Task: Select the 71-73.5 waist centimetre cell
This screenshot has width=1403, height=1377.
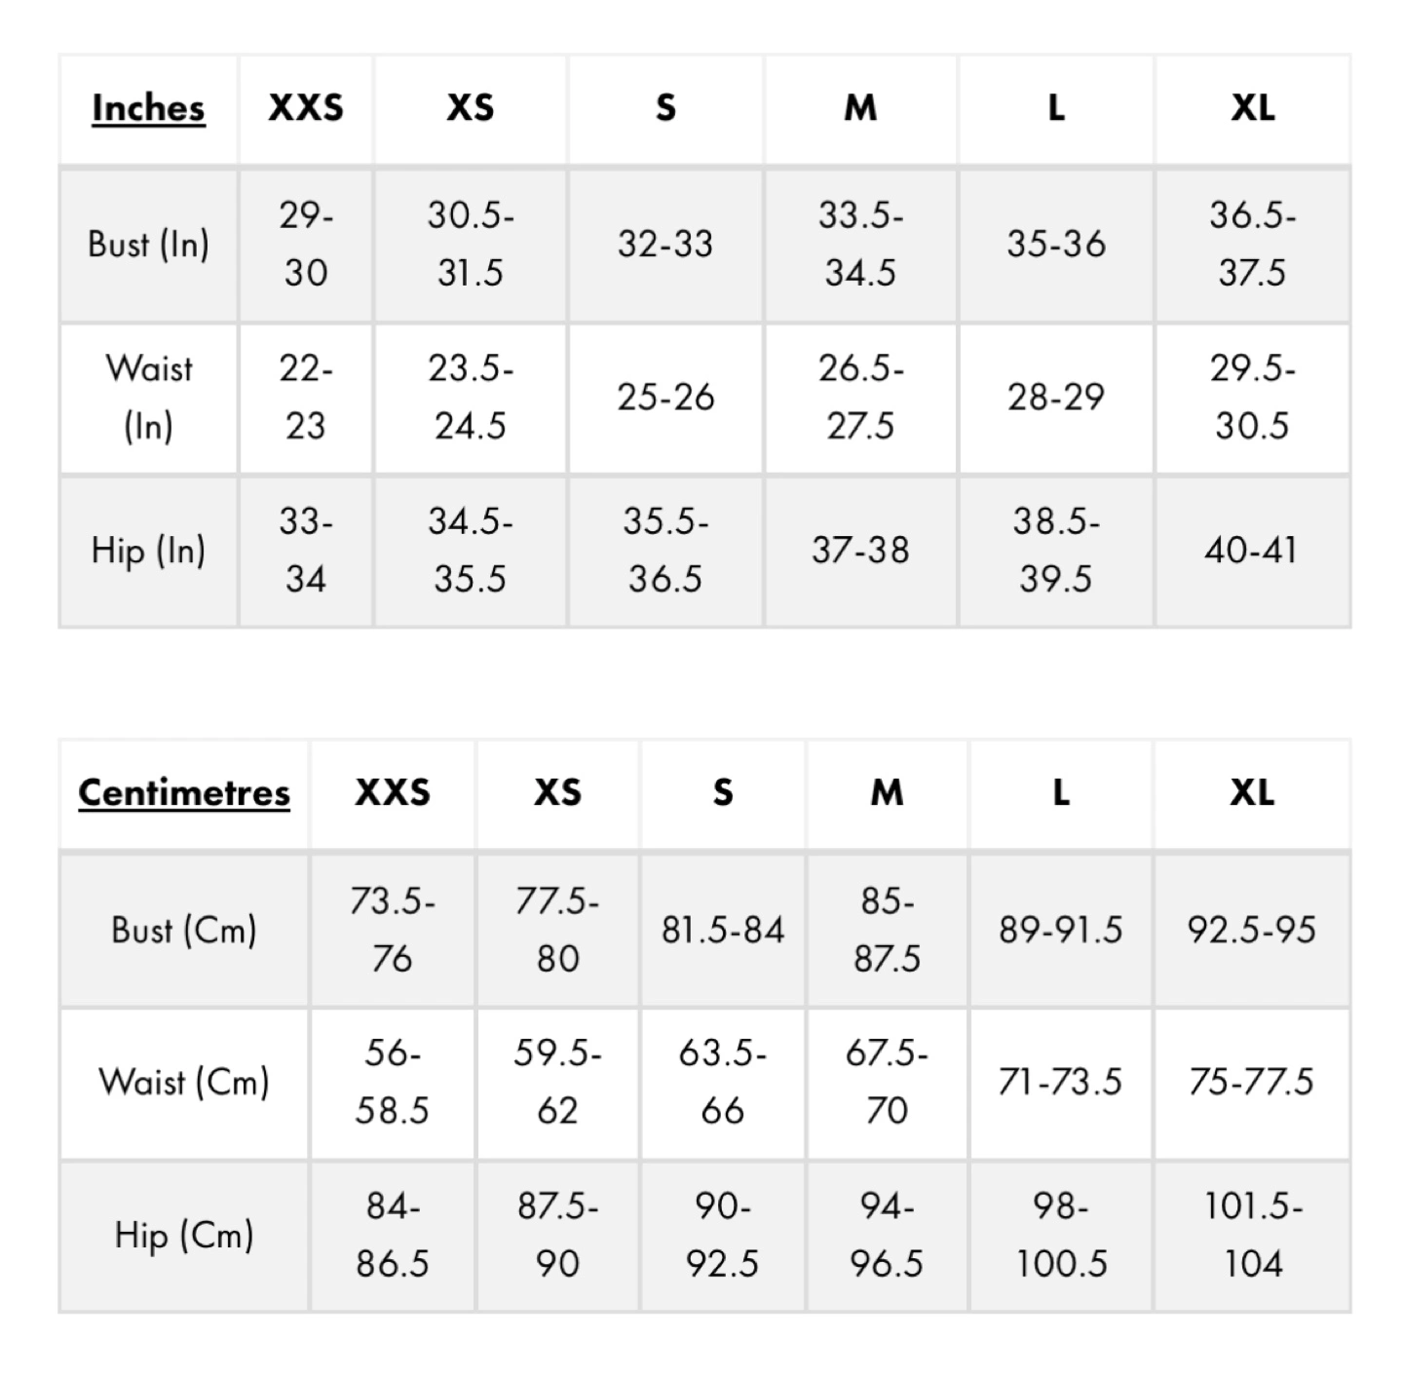Action: 1060,1082
